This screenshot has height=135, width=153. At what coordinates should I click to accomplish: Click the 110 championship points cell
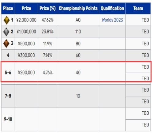(78, 32)
